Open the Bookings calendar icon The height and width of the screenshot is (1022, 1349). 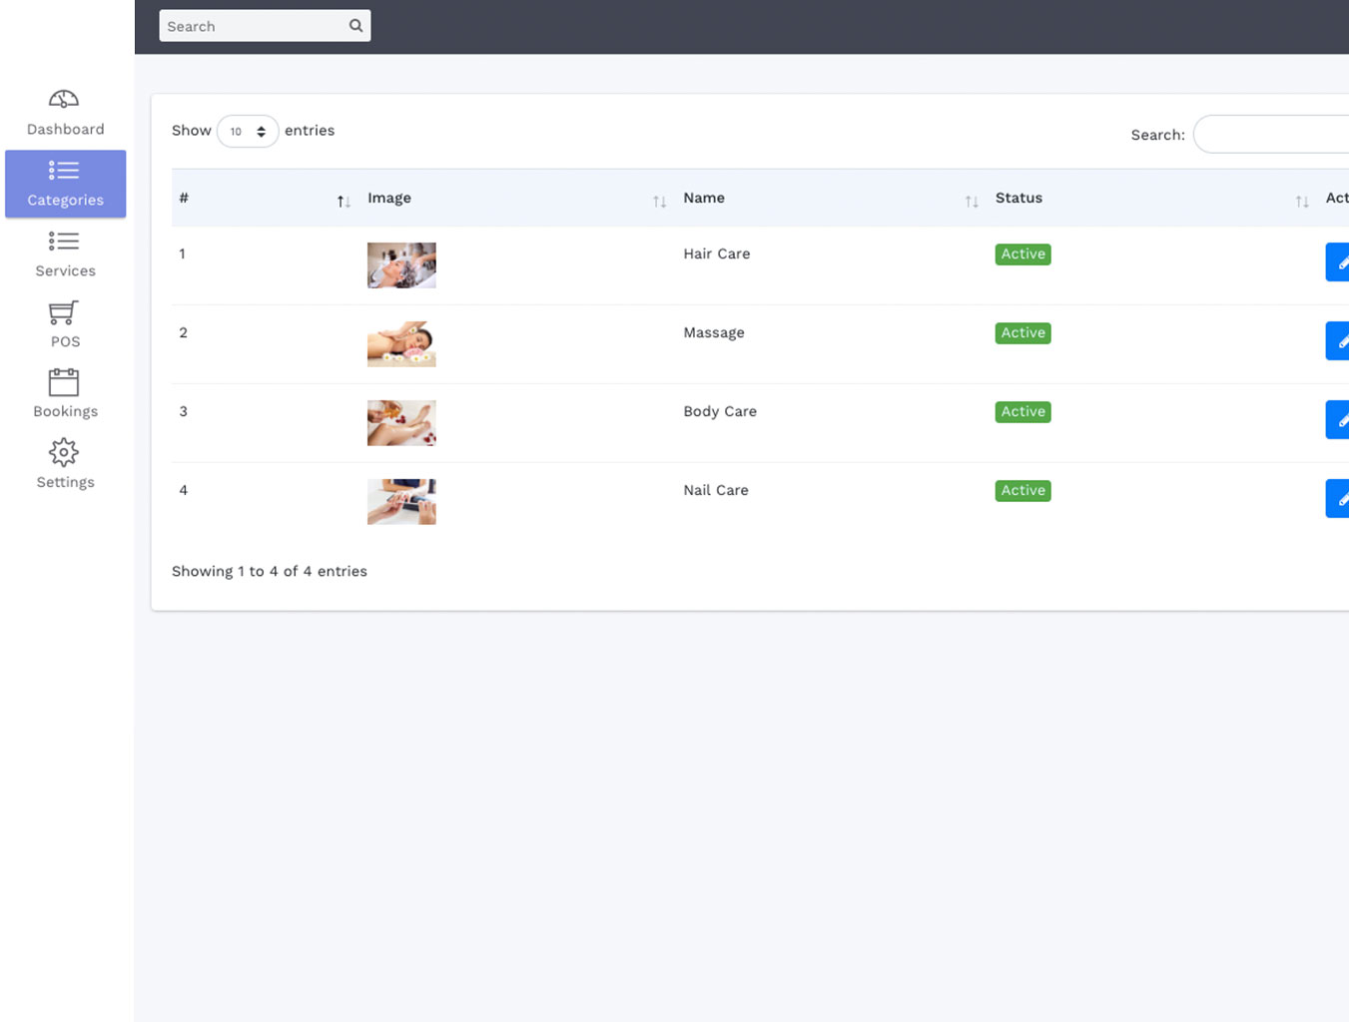click(x=64, y=382)
